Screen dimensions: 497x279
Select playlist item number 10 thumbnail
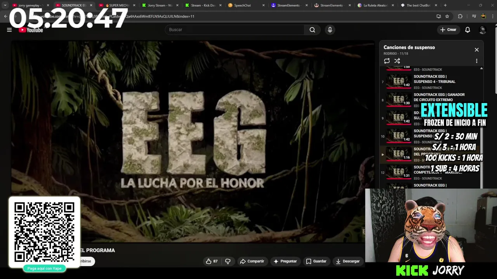tap(398, 136)
